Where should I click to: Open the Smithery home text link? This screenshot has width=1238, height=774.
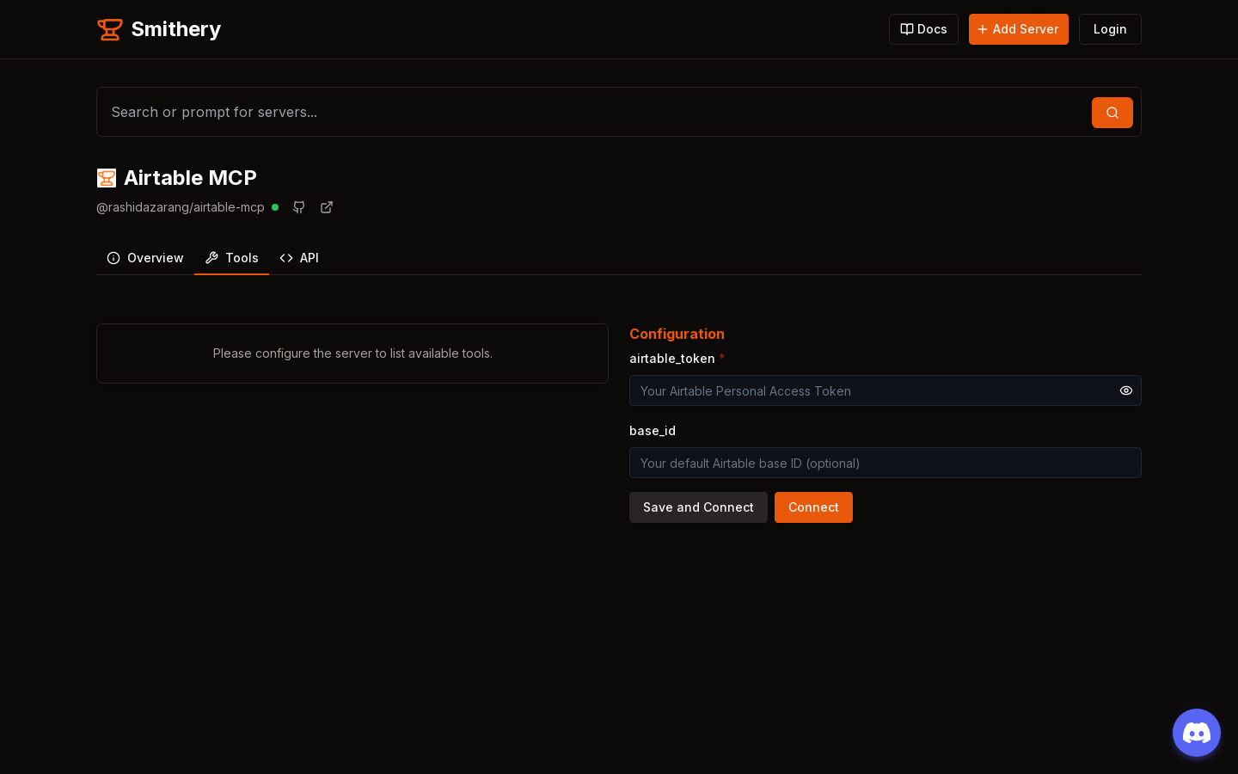(x=175, y=29)
